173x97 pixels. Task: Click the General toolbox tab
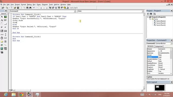(x=4, y=14)
